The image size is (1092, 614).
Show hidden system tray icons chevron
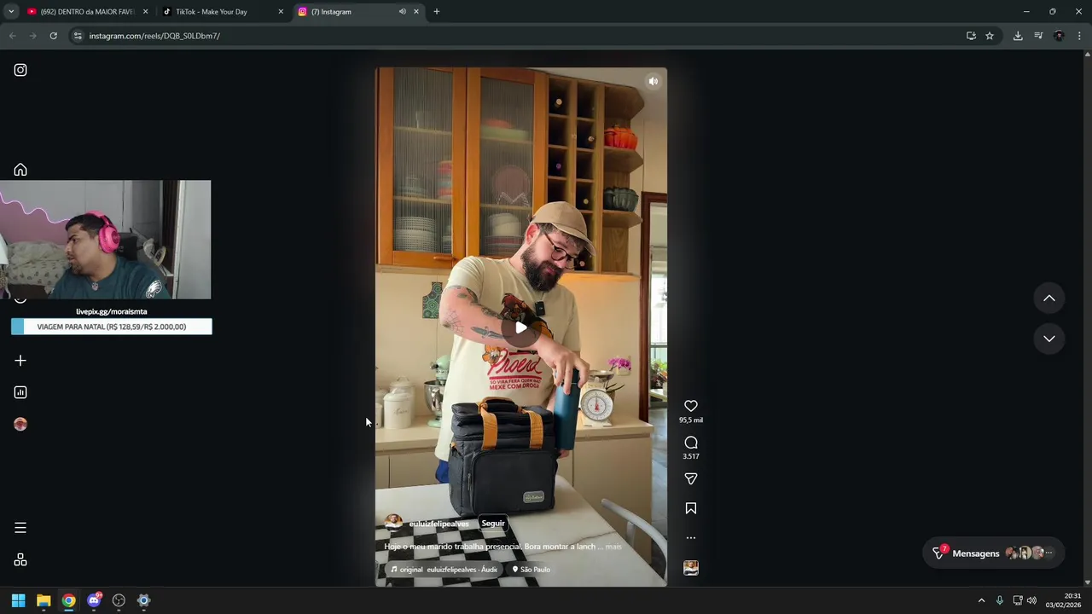coord(981,600)
